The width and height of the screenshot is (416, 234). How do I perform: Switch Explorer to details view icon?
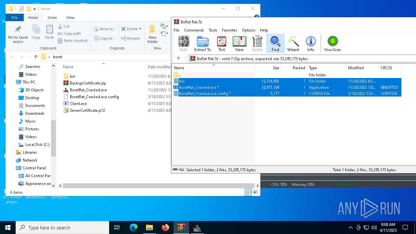(248, 192)
